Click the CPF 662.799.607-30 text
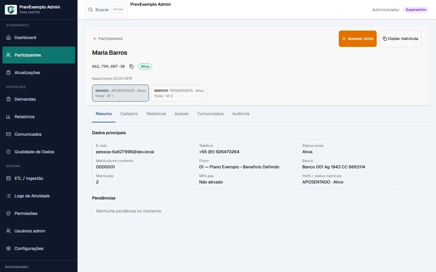This screenshot has height=272, width=436. [x=108, y=66]
